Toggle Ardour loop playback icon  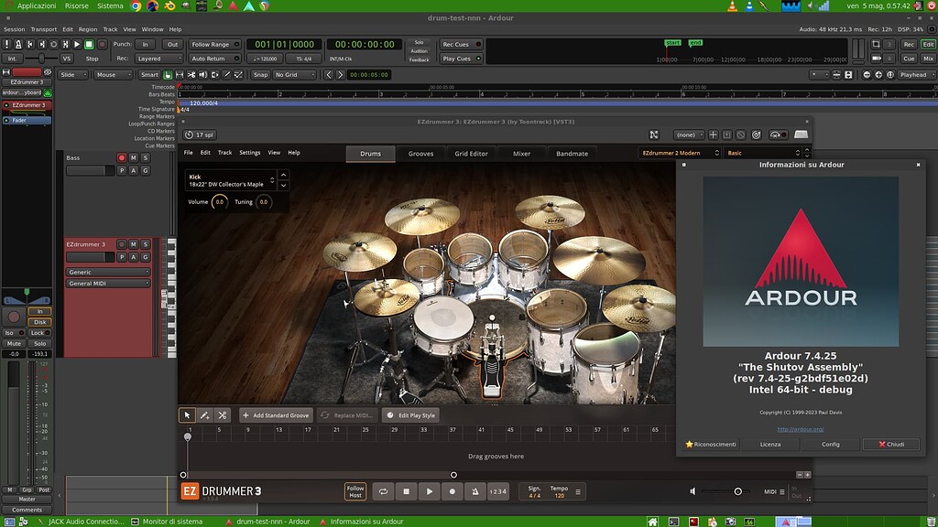coord(54,44)
